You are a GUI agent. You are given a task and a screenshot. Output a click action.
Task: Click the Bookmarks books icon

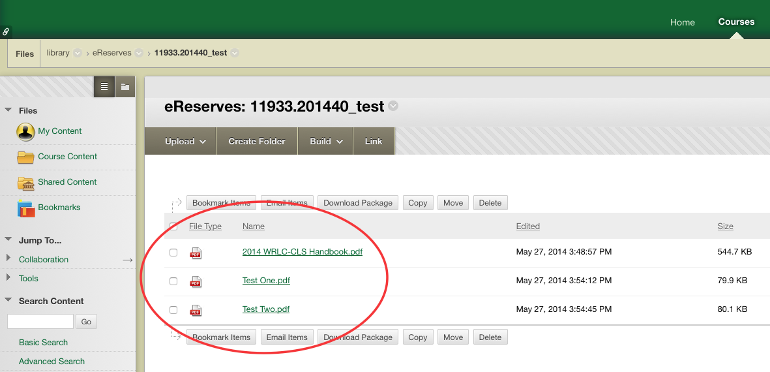point(26,208)
